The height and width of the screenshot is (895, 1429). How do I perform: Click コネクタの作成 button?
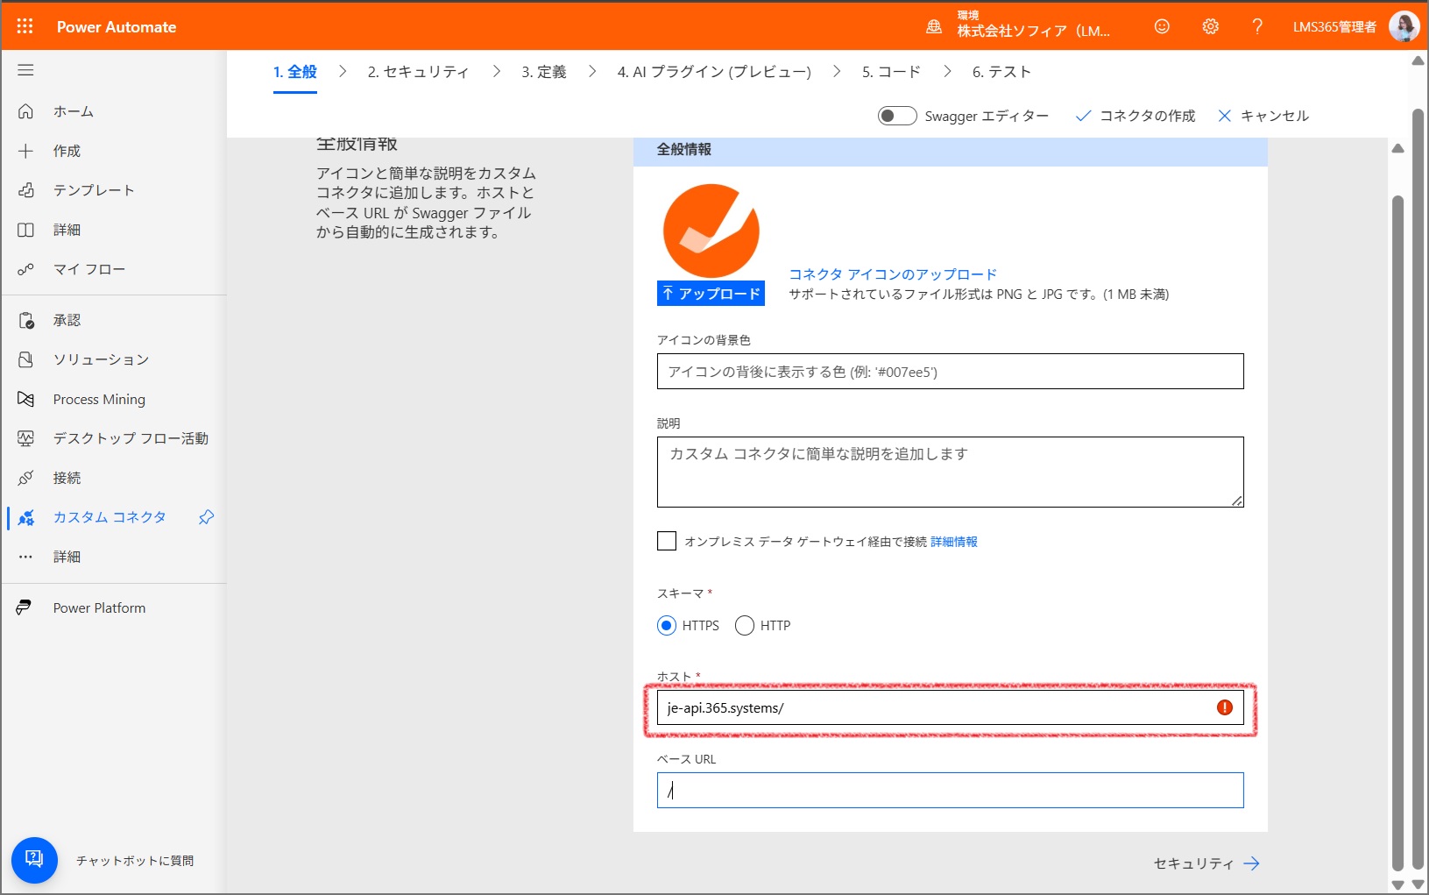click(x=1135, y=116)
